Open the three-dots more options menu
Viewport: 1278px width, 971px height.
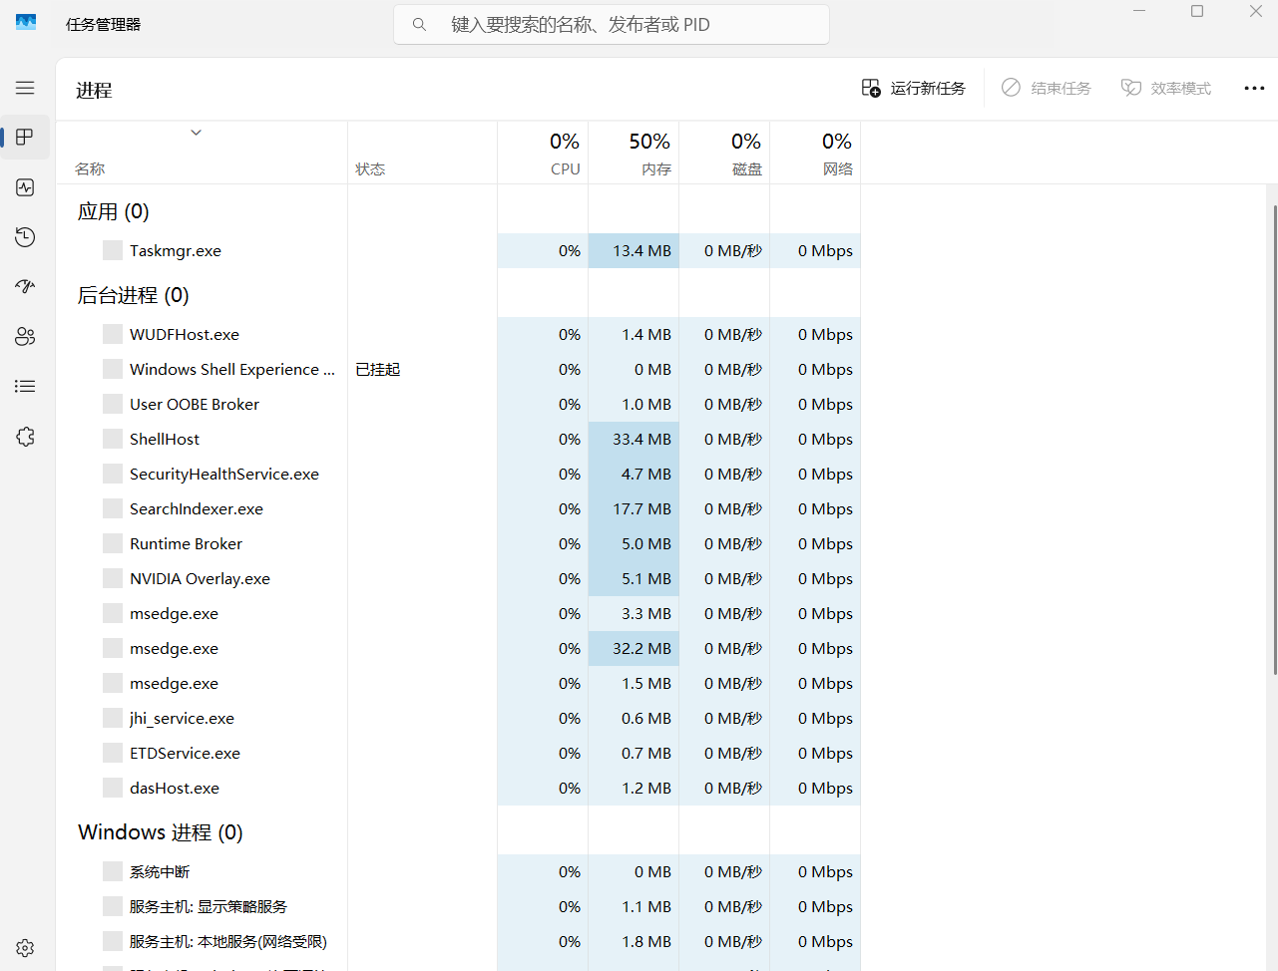point(1254,88)
